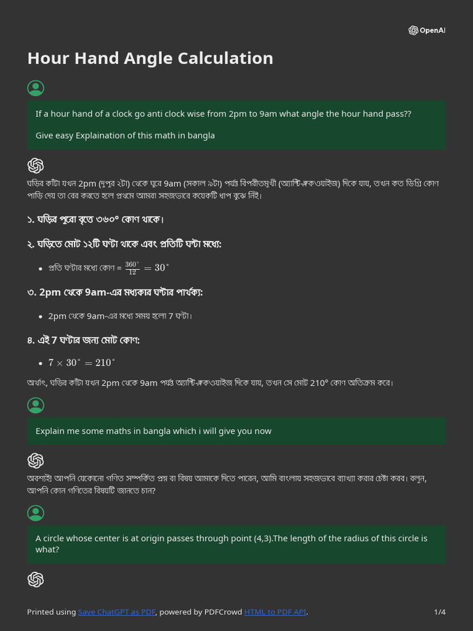Open the 'HTML to PDF API' link
The image size is (473, 631).
coord(275,612)
